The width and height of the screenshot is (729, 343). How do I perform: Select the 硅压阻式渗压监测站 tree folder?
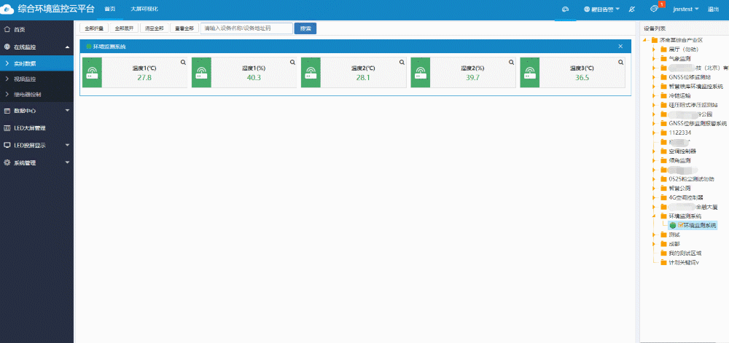693,105
